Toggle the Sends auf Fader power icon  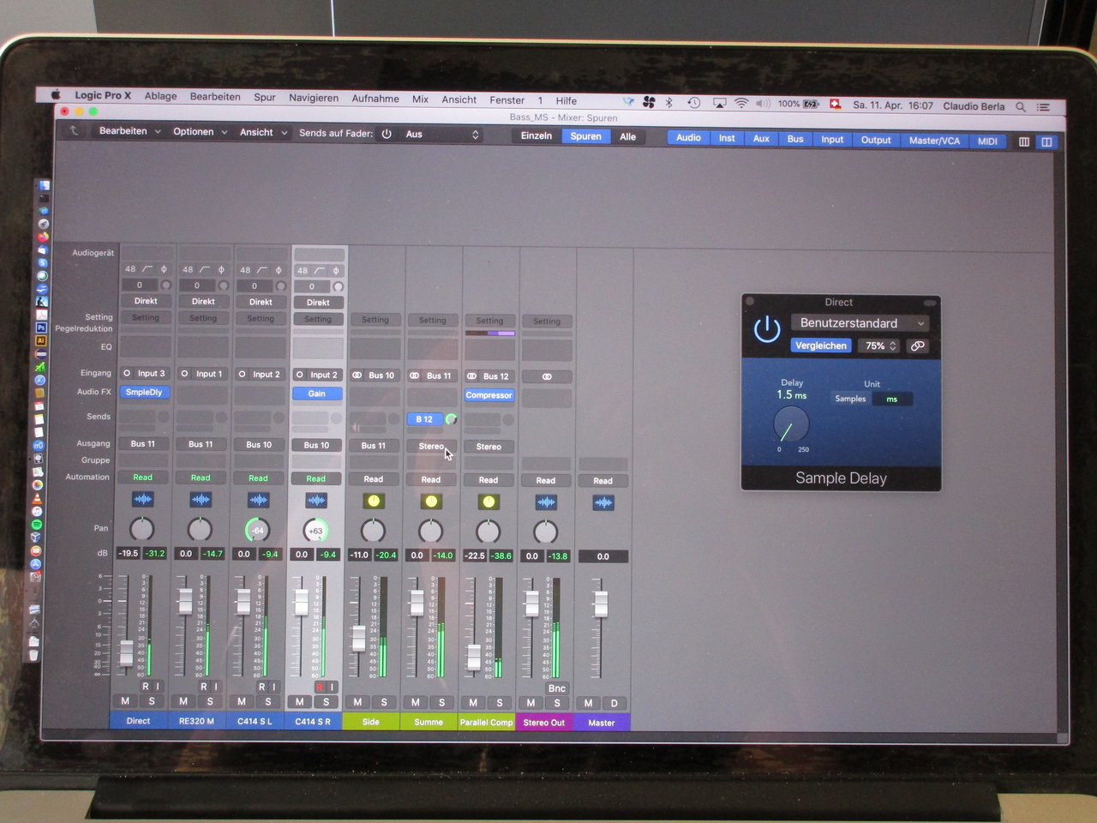(387, 134)
